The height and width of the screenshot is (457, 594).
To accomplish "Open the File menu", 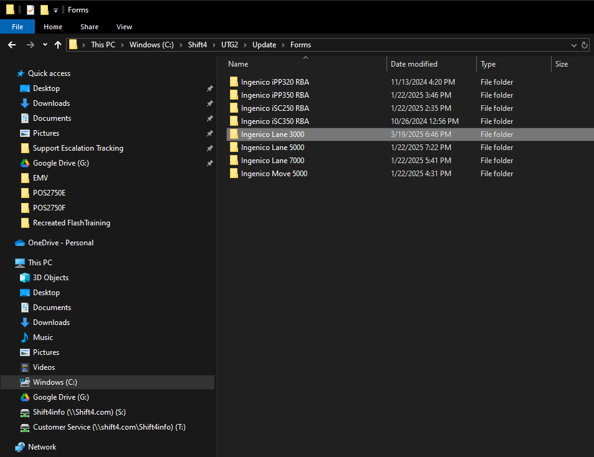I will (17, 27).
